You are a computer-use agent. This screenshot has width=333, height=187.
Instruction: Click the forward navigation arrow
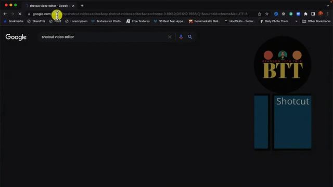click(x=12, y=14)
